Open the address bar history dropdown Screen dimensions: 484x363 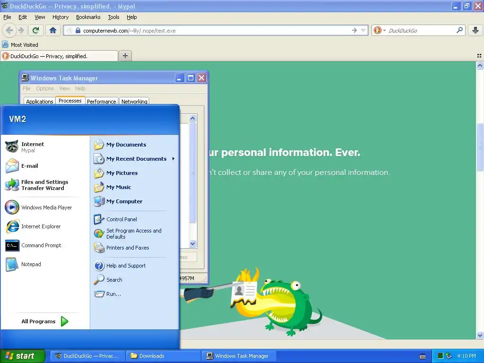363,30
